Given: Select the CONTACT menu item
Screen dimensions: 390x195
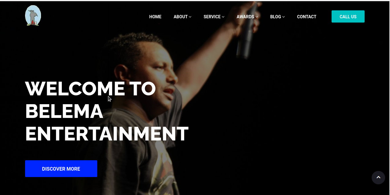Looking at the screenshot, I should [x=306, y=17].
